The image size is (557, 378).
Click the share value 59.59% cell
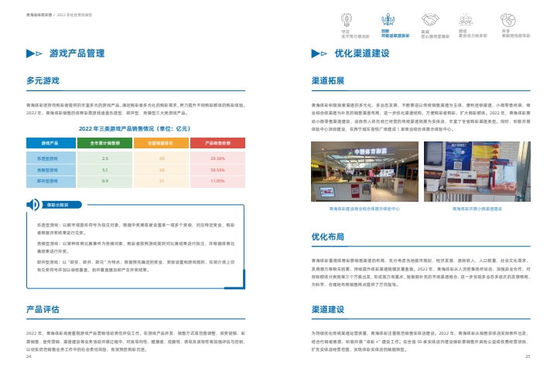(x=217, y=170)
